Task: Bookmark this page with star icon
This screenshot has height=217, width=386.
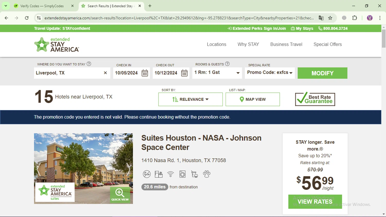Action: (x=330, y=18)
